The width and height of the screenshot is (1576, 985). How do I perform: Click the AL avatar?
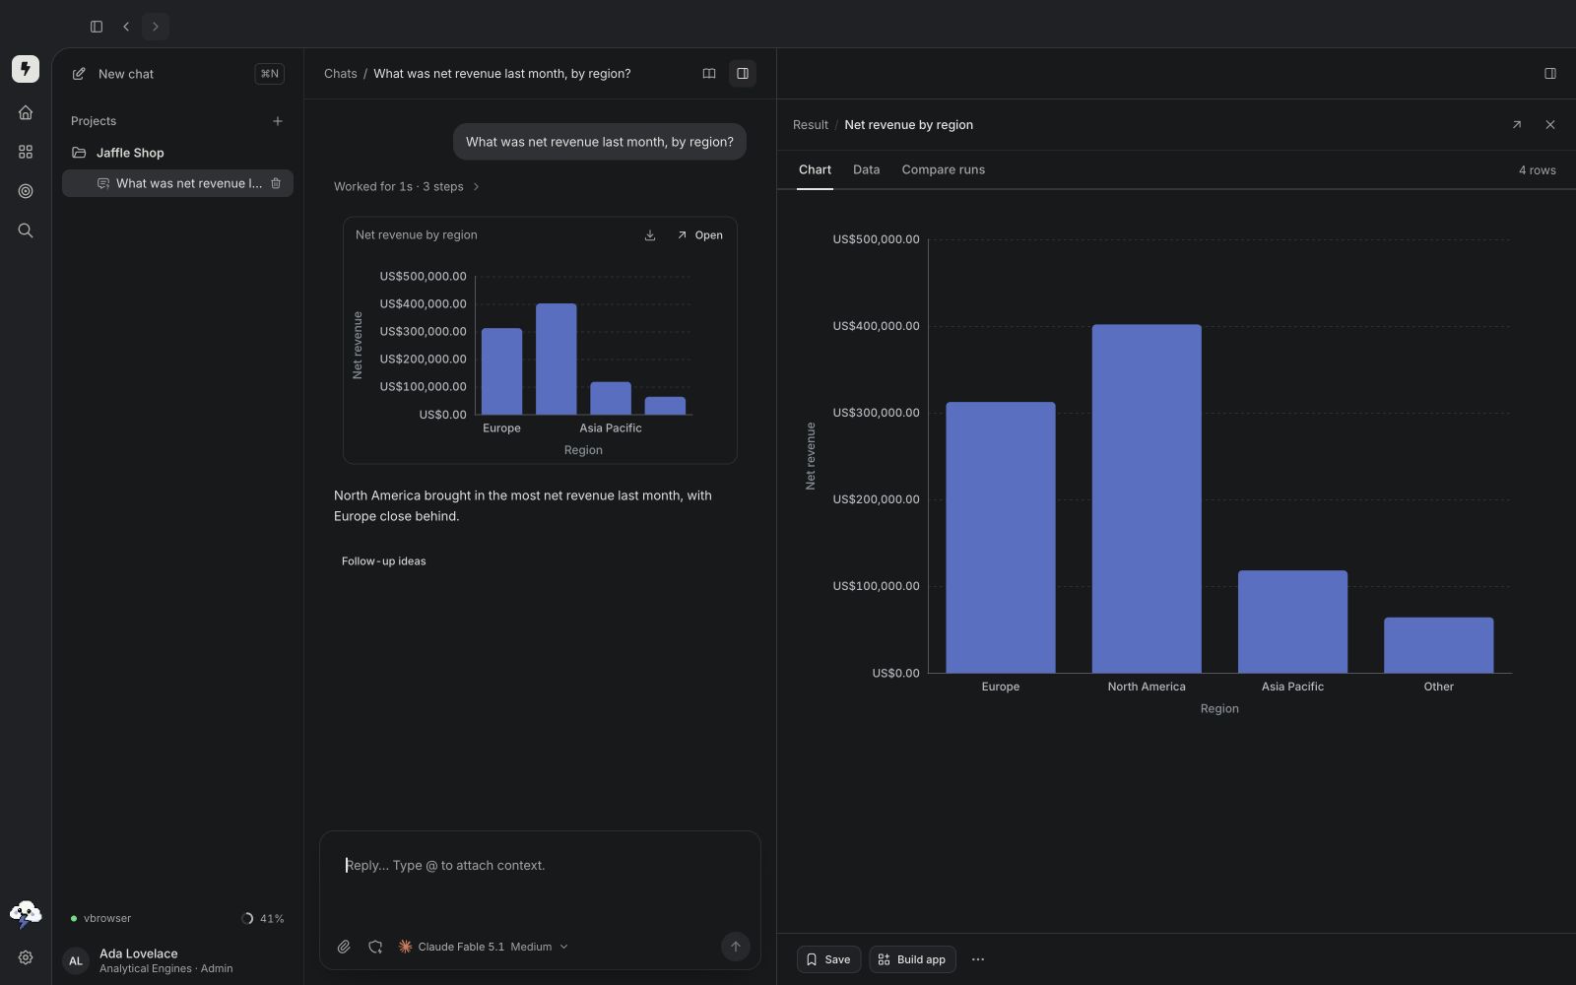point(76,960)
